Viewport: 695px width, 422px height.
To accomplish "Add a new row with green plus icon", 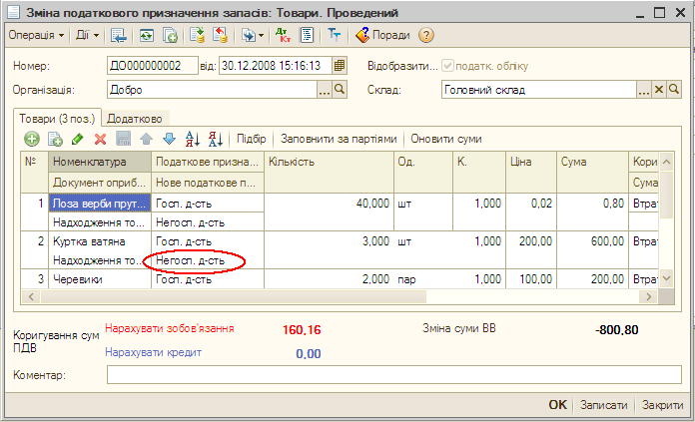I will click(32, 139).
